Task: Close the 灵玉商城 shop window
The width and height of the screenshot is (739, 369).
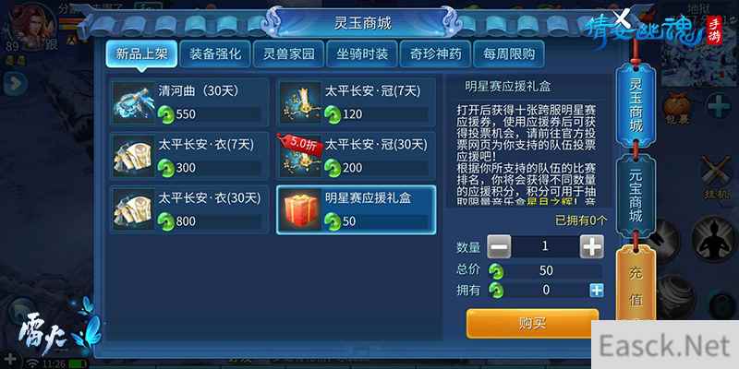Action: [623, 18]
